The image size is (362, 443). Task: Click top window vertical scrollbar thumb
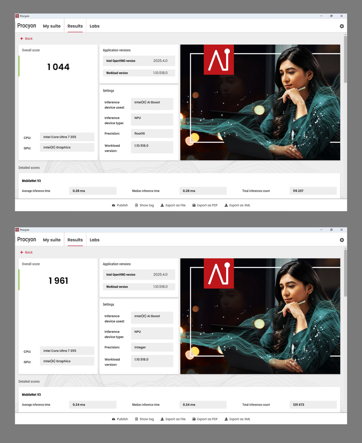345,59
